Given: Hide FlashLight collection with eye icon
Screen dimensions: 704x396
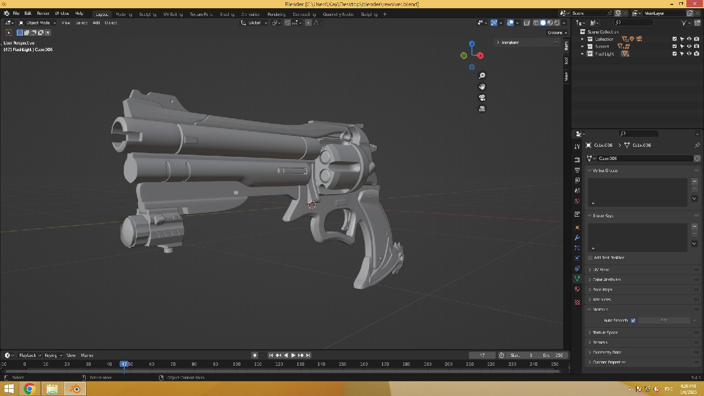Looking at the screenshot, I should (x=689, y=54).
